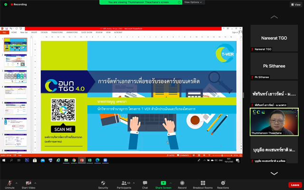
Task: Open Microsoft Edge from taskbar
Action: [x=97, y=160]
